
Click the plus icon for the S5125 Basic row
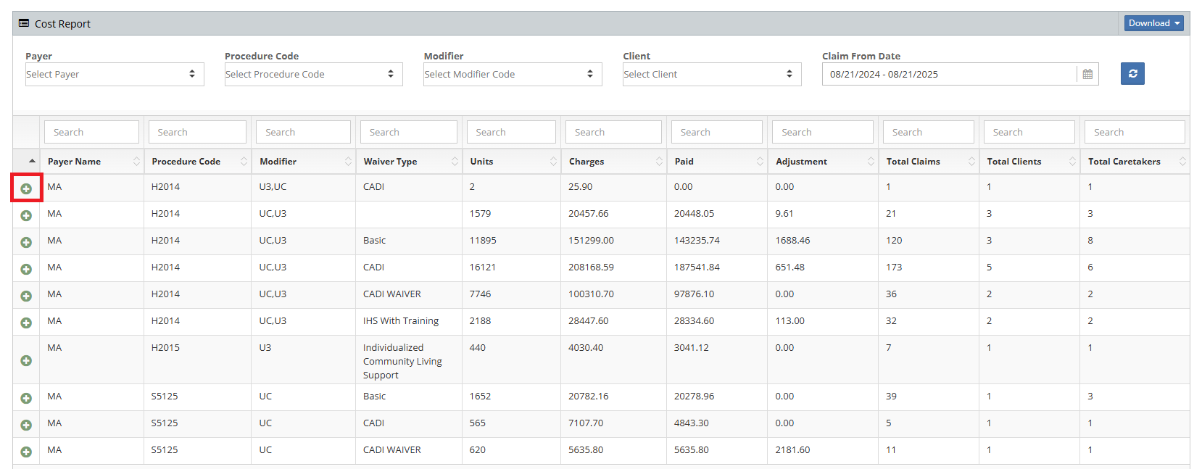point(26,398)
